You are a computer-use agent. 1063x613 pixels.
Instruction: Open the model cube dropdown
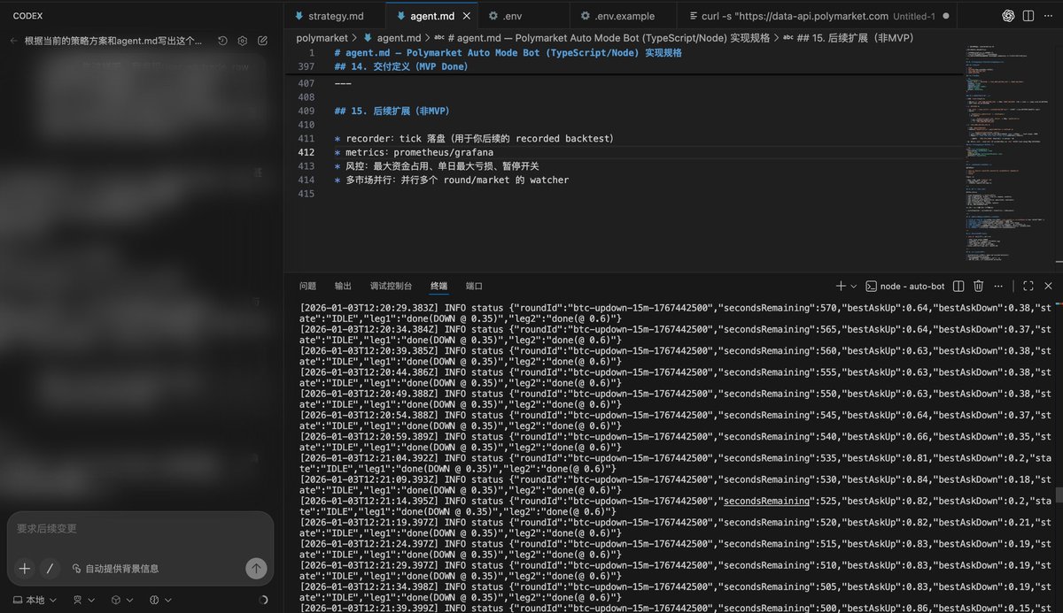[120, 600]
